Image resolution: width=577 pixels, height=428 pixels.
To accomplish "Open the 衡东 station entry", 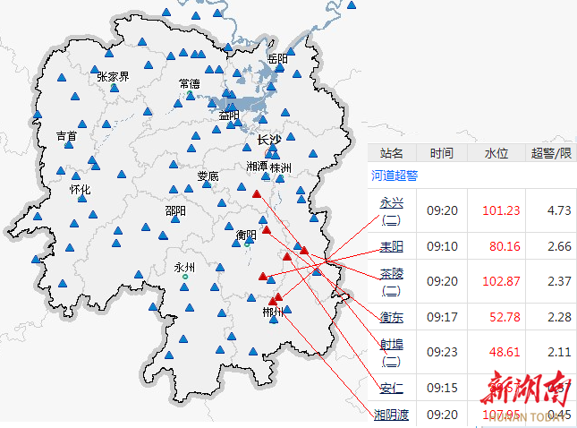I will [x=392, y=316].
